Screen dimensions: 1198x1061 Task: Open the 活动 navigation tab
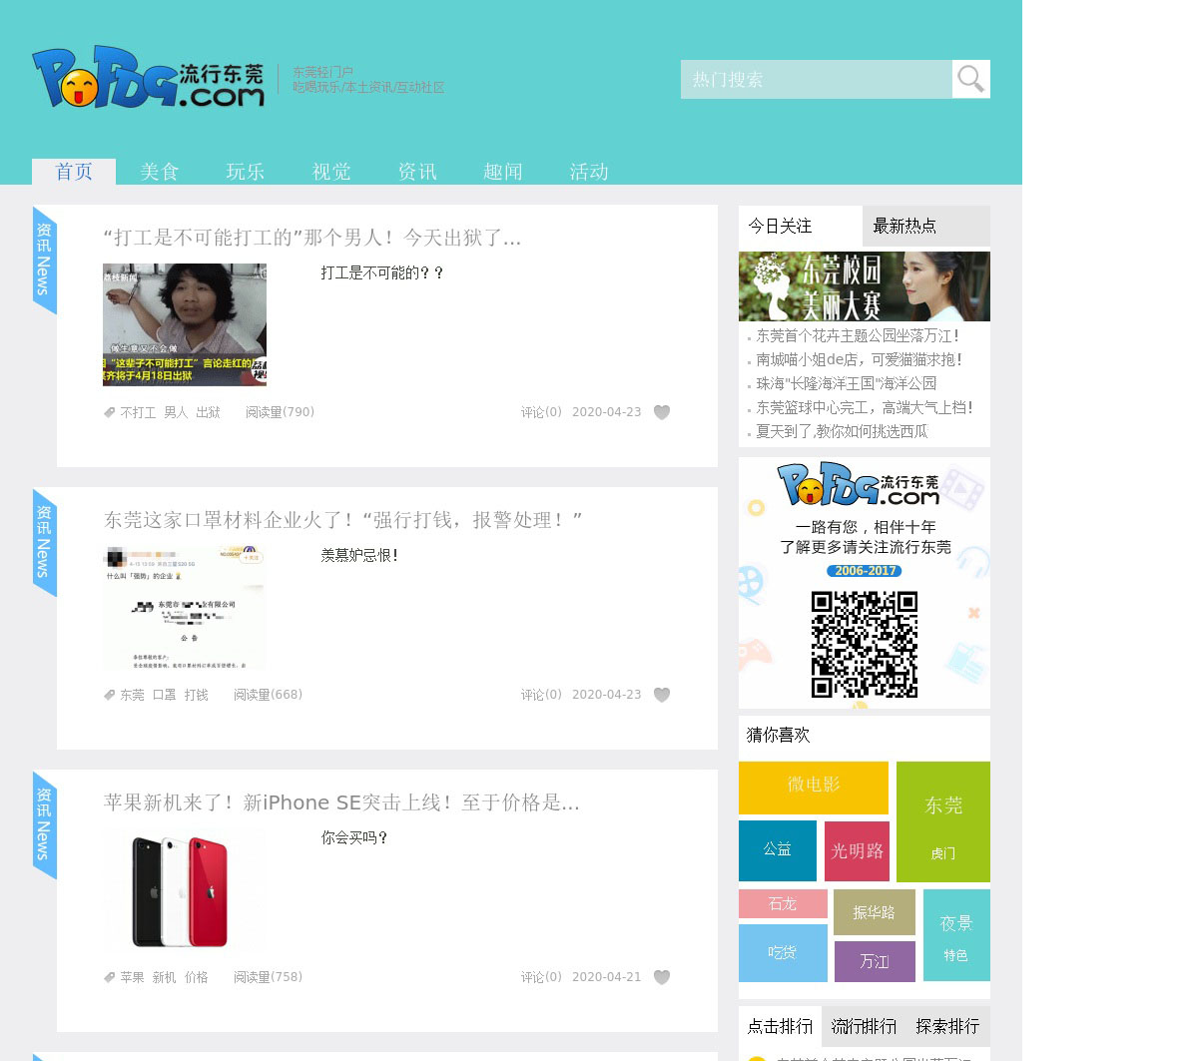click(589, 172)
